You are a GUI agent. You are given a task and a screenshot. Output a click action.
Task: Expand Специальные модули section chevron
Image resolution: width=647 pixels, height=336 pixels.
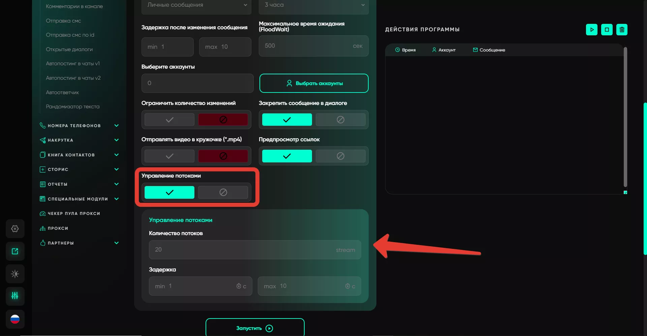(x=117, y=199)
